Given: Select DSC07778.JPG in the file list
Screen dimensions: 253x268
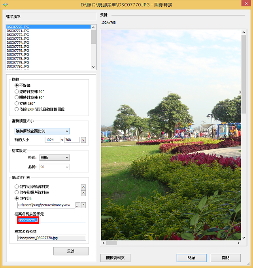Looking at the screenshot, I should click(x=49, y=58).
